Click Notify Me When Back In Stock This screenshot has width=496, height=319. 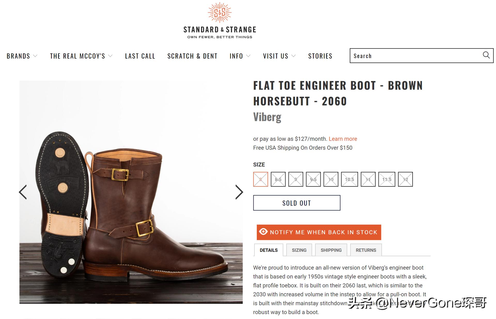319,232
